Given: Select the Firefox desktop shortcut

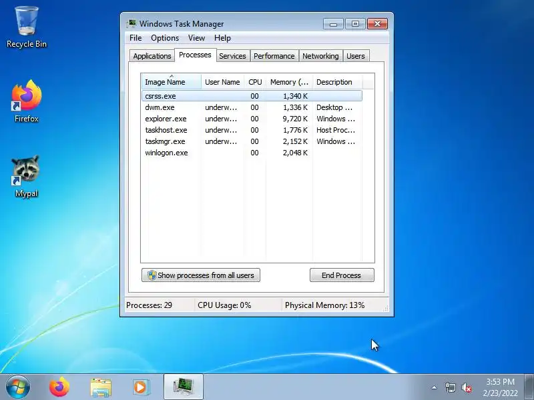Looking at the screenshot, I should tap(27, 101).
